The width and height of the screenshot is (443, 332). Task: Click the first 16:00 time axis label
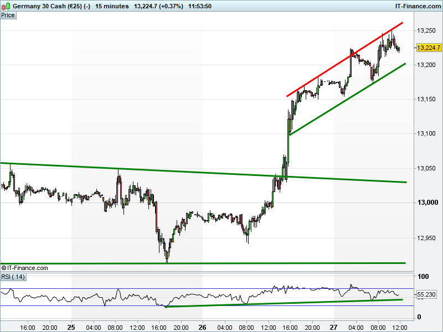[28, 328]
